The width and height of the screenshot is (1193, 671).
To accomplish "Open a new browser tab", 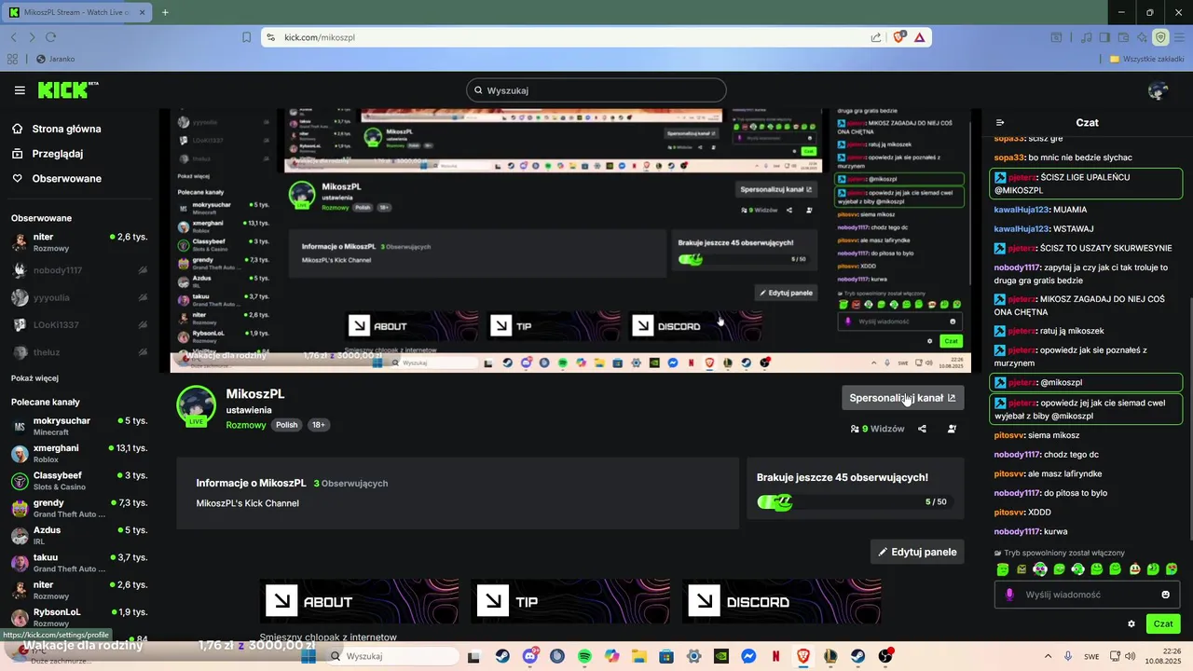I will pos(165,12).
